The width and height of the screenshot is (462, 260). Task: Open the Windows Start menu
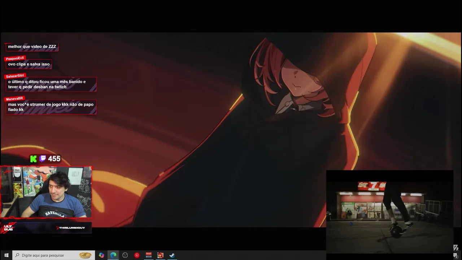pyautogui.click(x=6, y=255)
